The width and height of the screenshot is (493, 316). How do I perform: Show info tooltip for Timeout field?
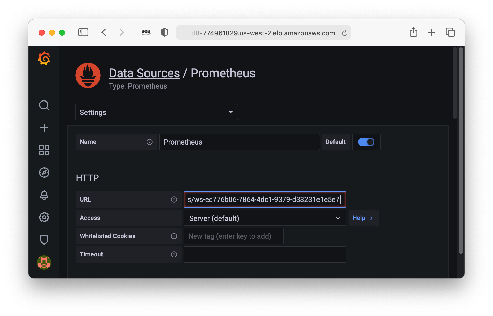tap(174, 254)
